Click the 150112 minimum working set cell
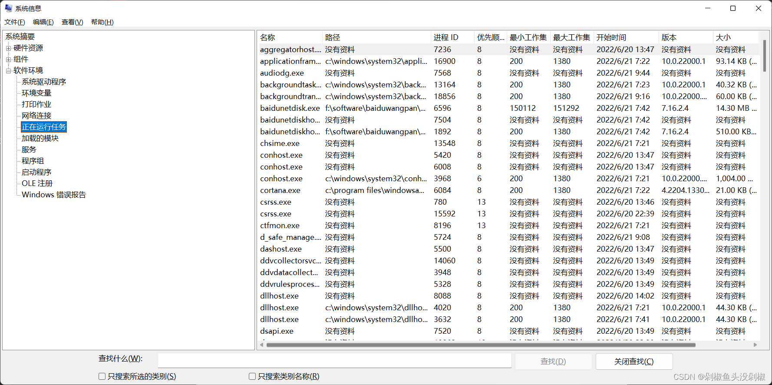The image size is (772, 385). click(x=523, y=108)
